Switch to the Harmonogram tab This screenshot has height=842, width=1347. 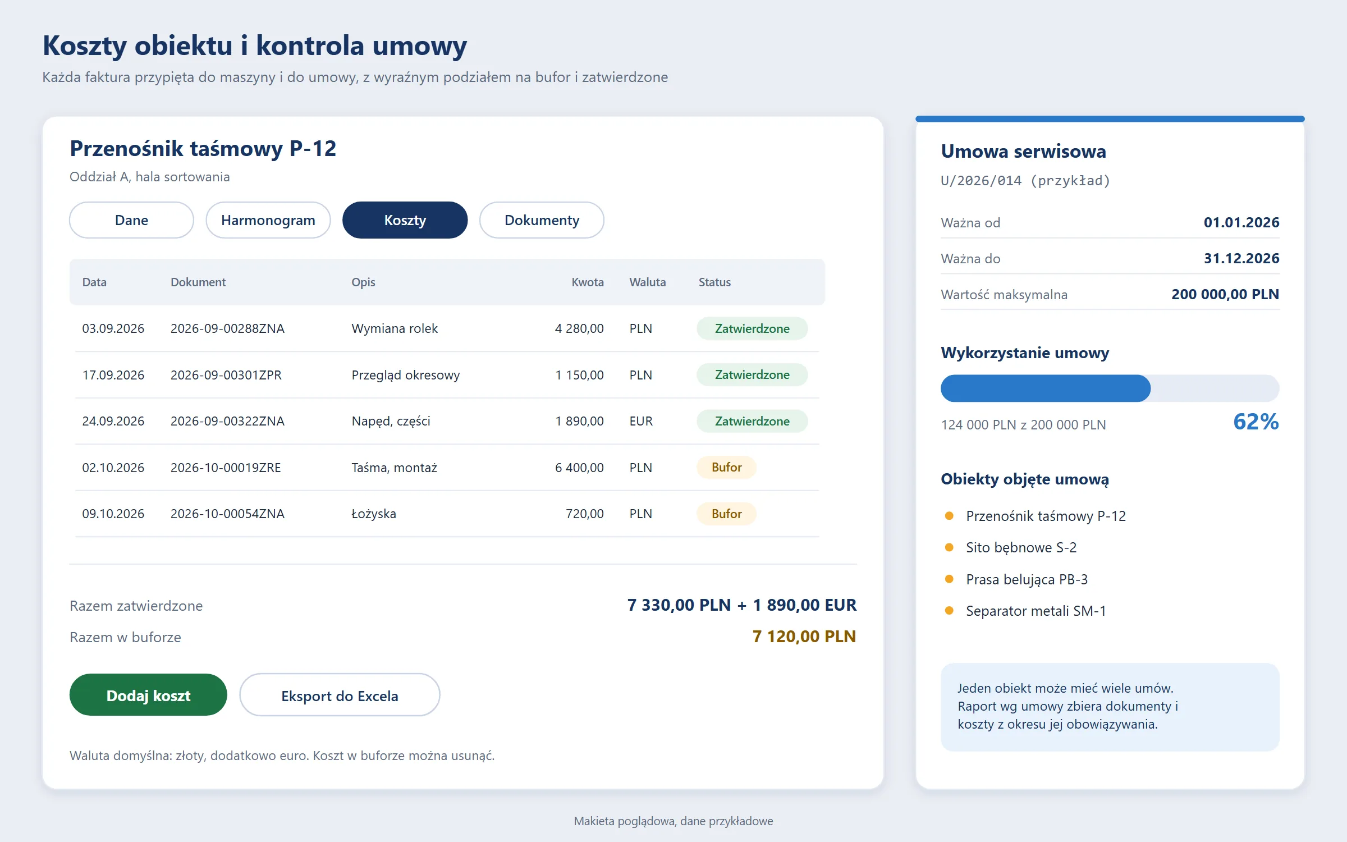click(268, 220)
